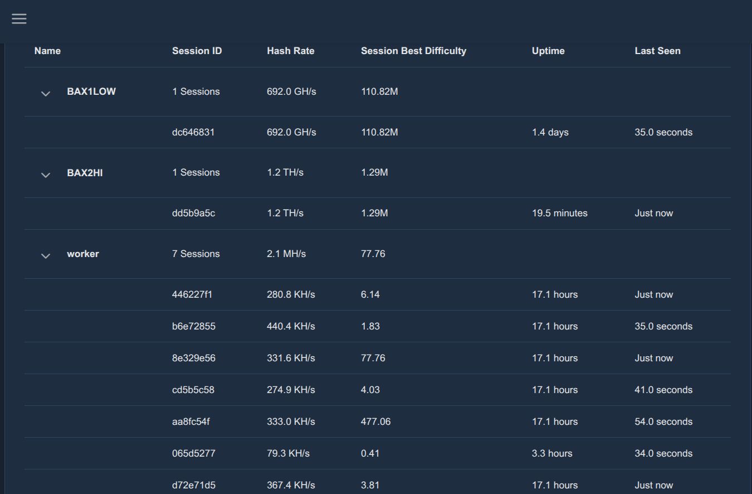Open the hamburger navigation menu

19,19
